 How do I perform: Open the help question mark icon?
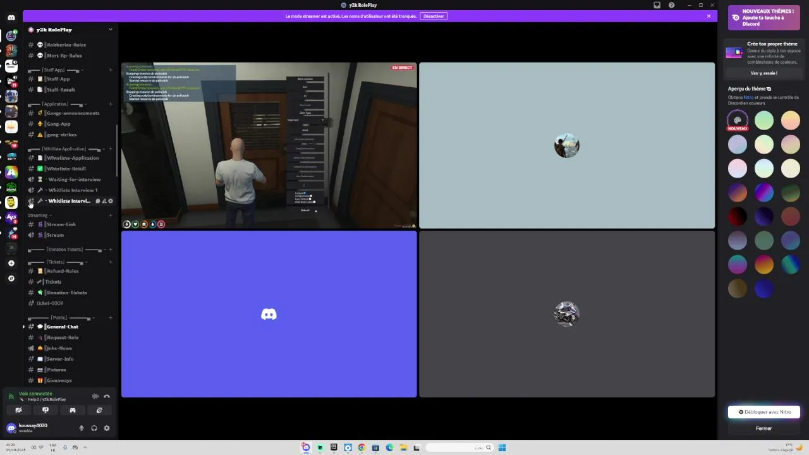click(671, 5)
